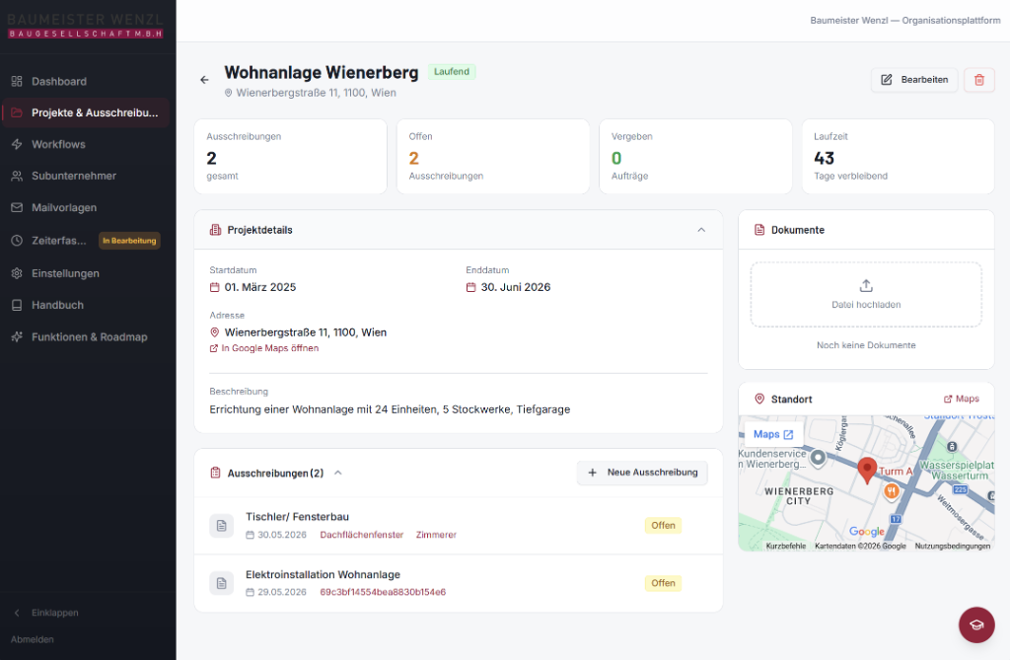Open In Google Maps öffnen link
Image resolution: width=1010 pixels, height=660 pixels.
pos(264,348)
